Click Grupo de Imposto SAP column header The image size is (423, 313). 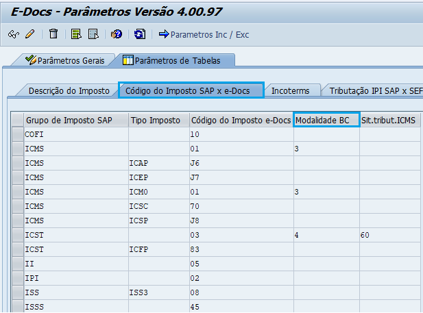tap(76, 121)
